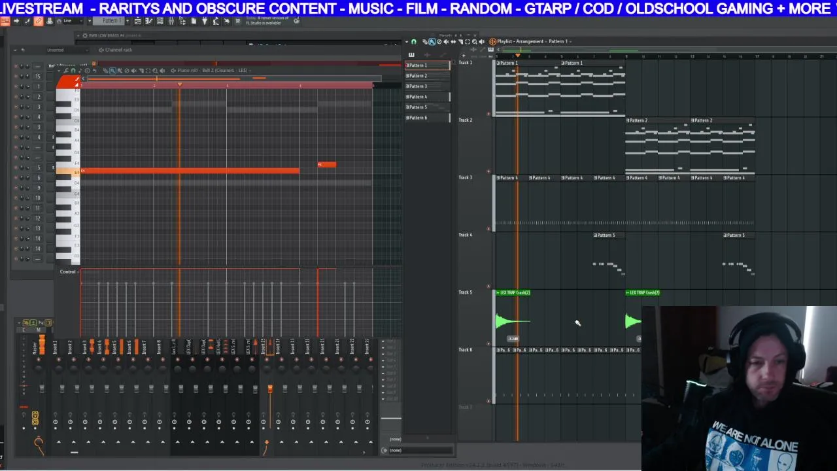Open Pattern 1 dropdown in playlist title

coord(559,41)
